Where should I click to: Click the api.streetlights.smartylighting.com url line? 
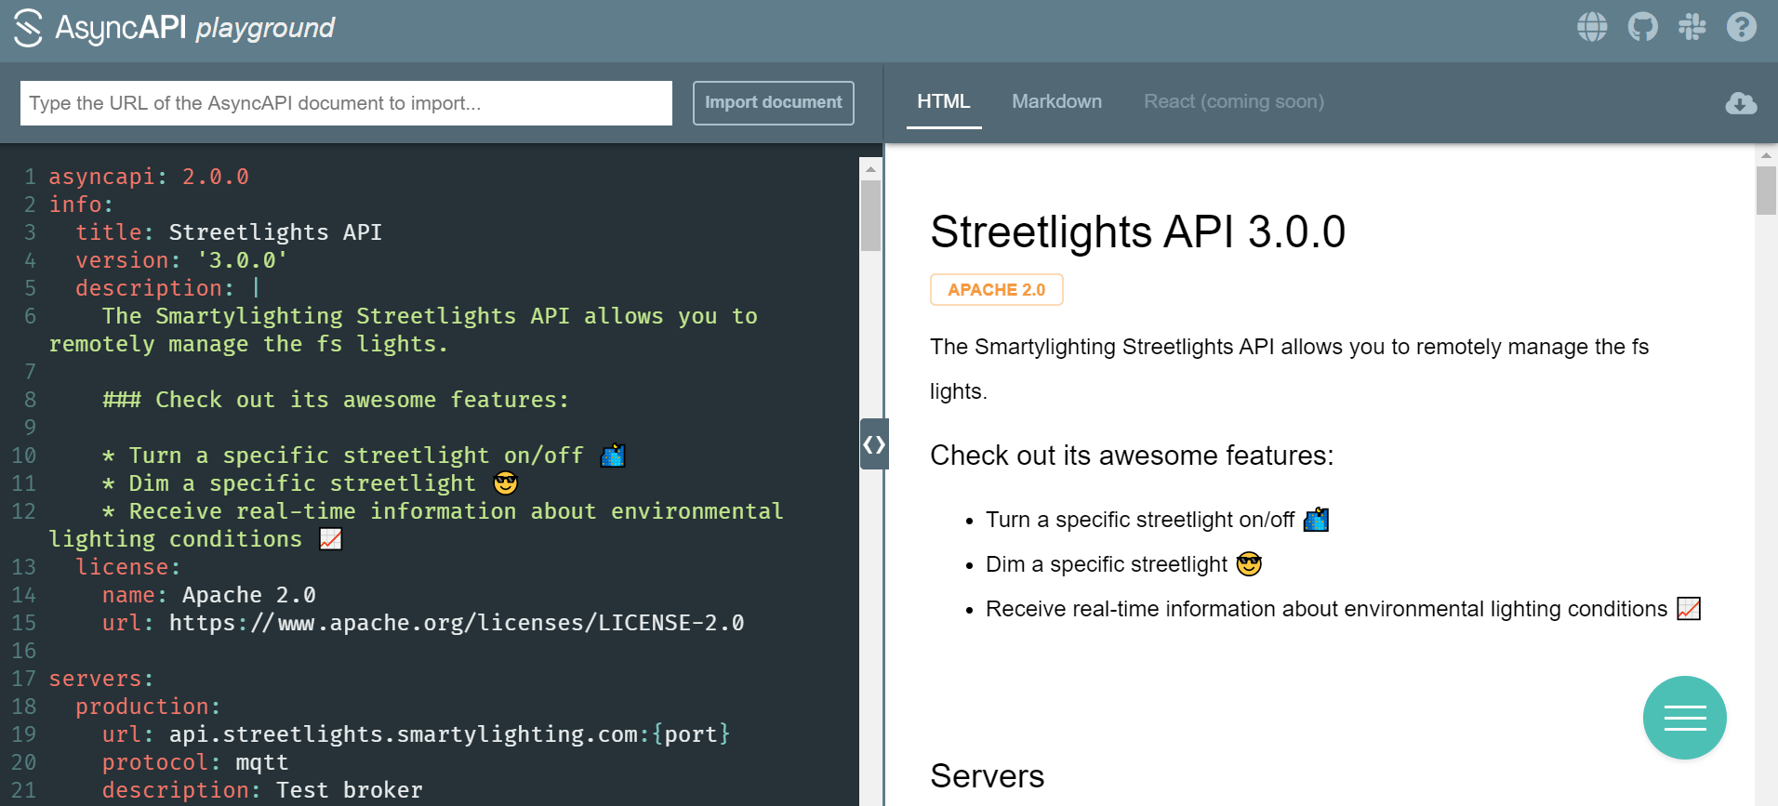click(417, 734)
